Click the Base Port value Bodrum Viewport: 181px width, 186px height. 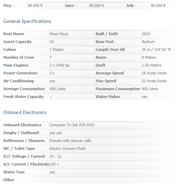[148, 42]
